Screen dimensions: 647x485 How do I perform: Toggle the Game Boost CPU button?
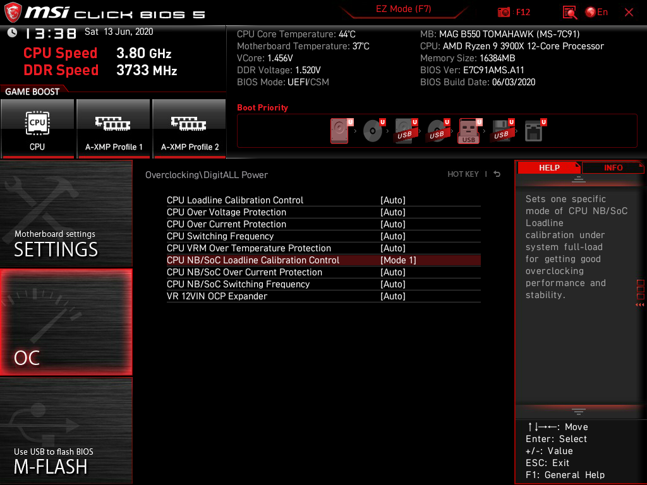(x=37, y=129)
